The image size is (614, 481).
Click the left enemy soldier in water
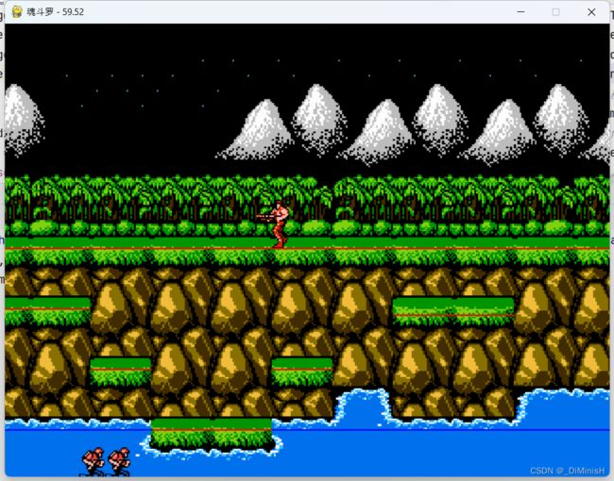click(x=93, y=462)
